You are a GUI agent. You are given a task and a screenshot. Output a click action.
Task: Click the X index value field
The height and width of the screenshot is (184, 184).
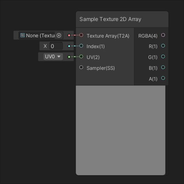click(56, 46)
